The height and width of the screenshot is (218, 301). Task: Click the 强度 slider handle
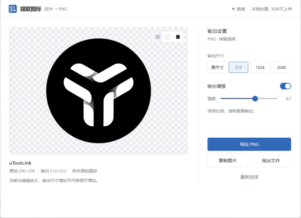[x=255, y=99]
